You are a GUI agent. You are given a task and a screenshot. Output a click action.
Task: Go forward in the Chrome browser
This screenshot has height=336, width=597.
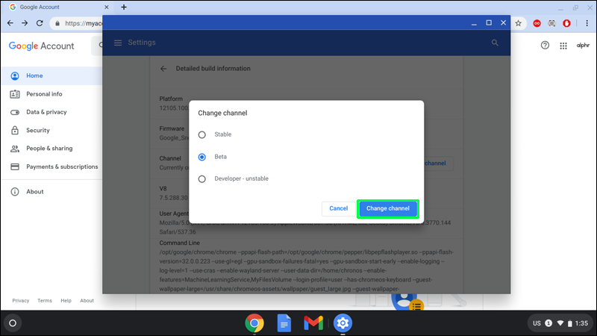tap(25, 23)
